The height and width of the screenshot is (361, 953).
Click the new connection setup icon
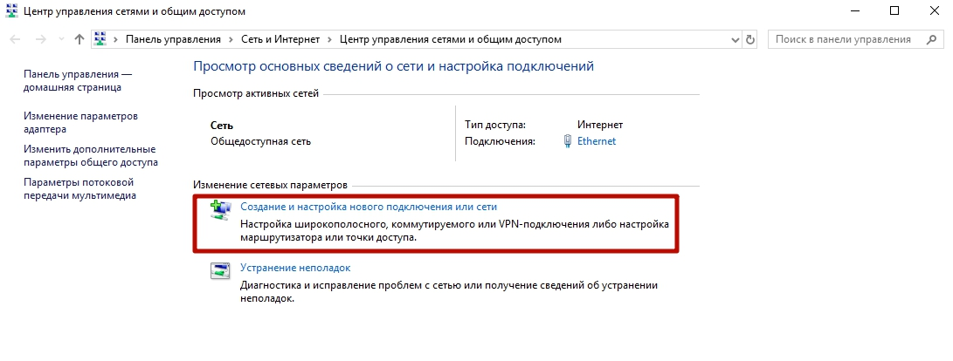pyautogui.click(x=220, y=209)
